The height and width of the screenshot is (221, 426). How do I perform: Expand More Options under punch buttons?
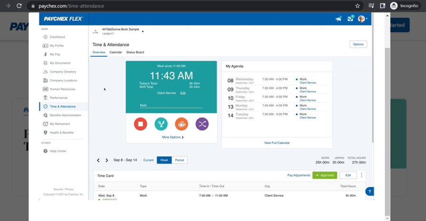coord(172,137)
